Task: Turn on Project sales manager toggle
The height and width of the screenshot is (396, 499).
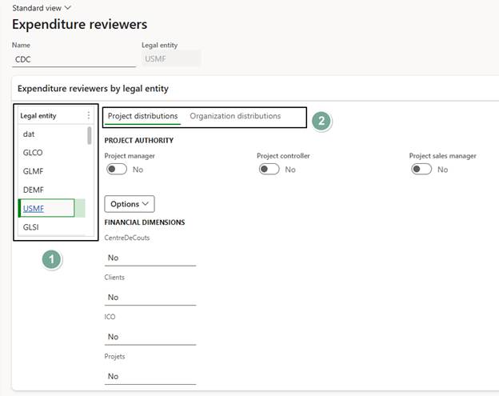Action: (x=421, y=170)
